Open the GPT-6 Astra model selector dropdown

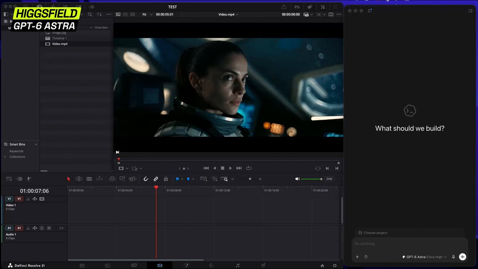tap(424, 257)
